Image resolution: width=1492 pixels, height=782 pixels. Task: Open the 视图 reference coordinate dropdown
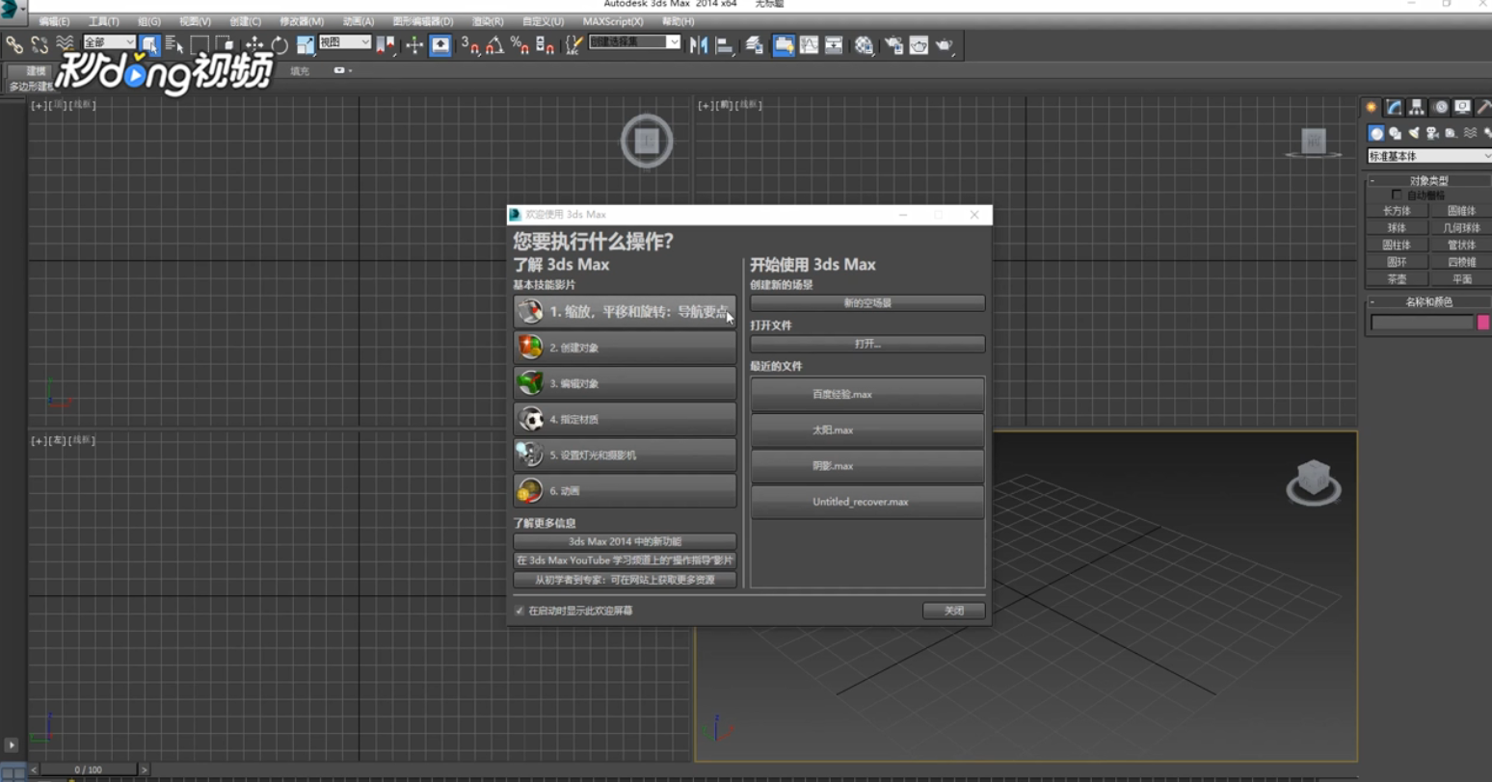tap(345, 41)
